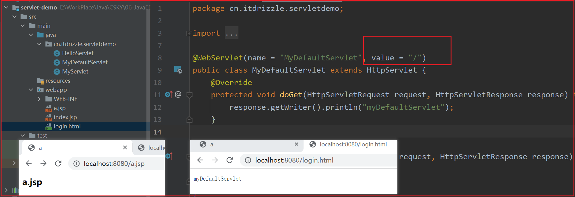
Task: Reload the a.jsp browser page
Action: point(58,163)
